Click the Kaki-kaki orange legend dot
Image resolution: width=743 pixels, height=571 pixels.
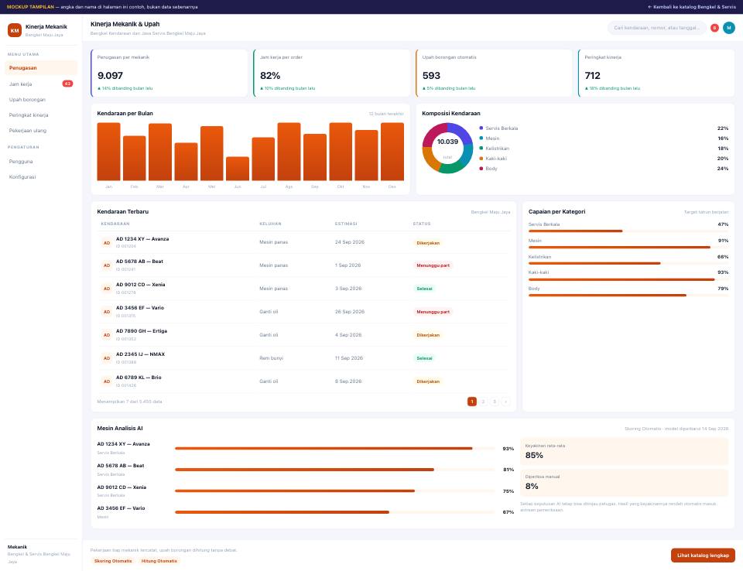tap(481, 159)
